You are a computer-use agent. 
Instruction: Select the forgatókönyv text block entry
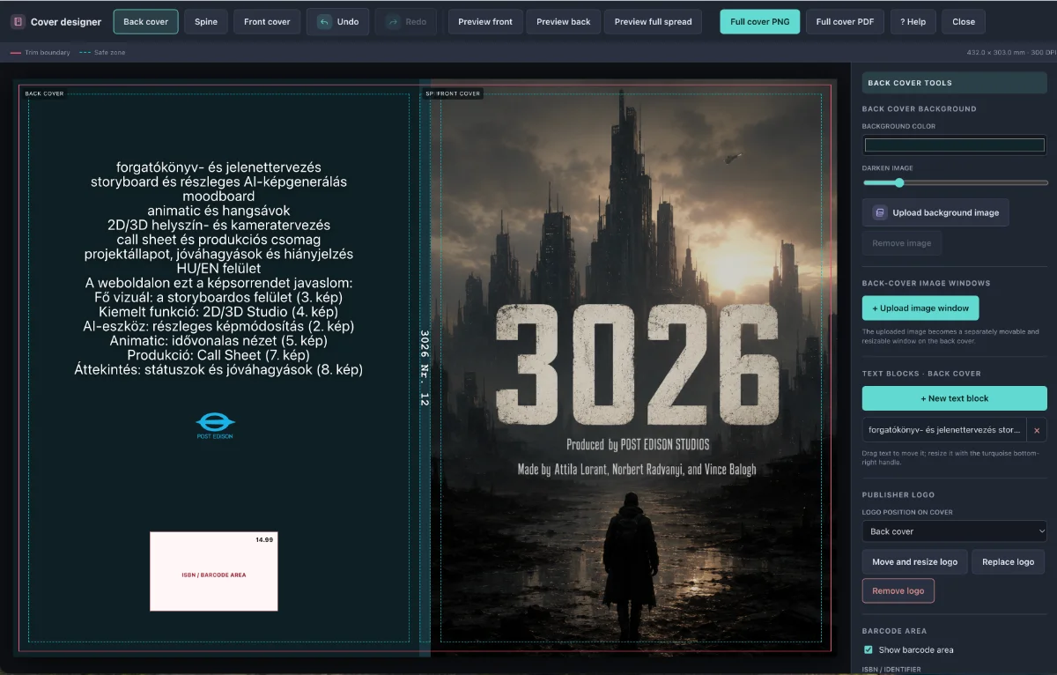click(x=944, y=430)
